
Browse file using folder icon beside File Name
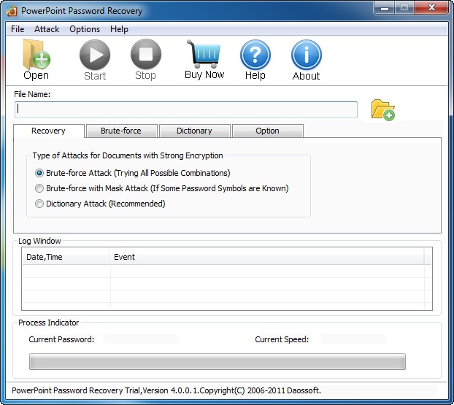pyautogui.click(x=382, y=109)
